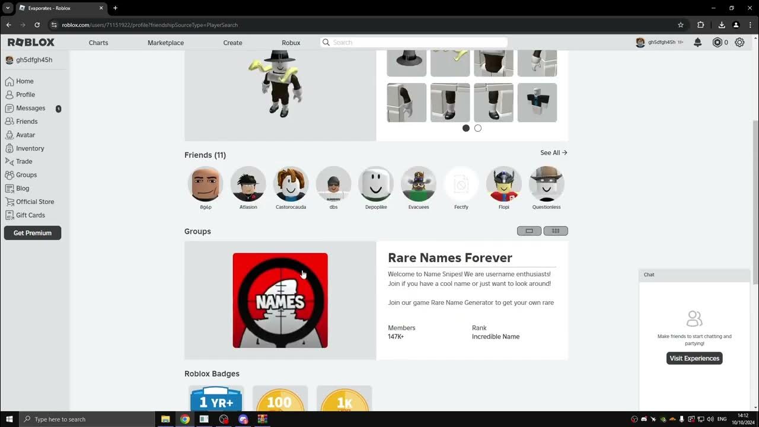Click the Roblox logo
This screenshot has height=427, width=759.
tap(31, 43)
